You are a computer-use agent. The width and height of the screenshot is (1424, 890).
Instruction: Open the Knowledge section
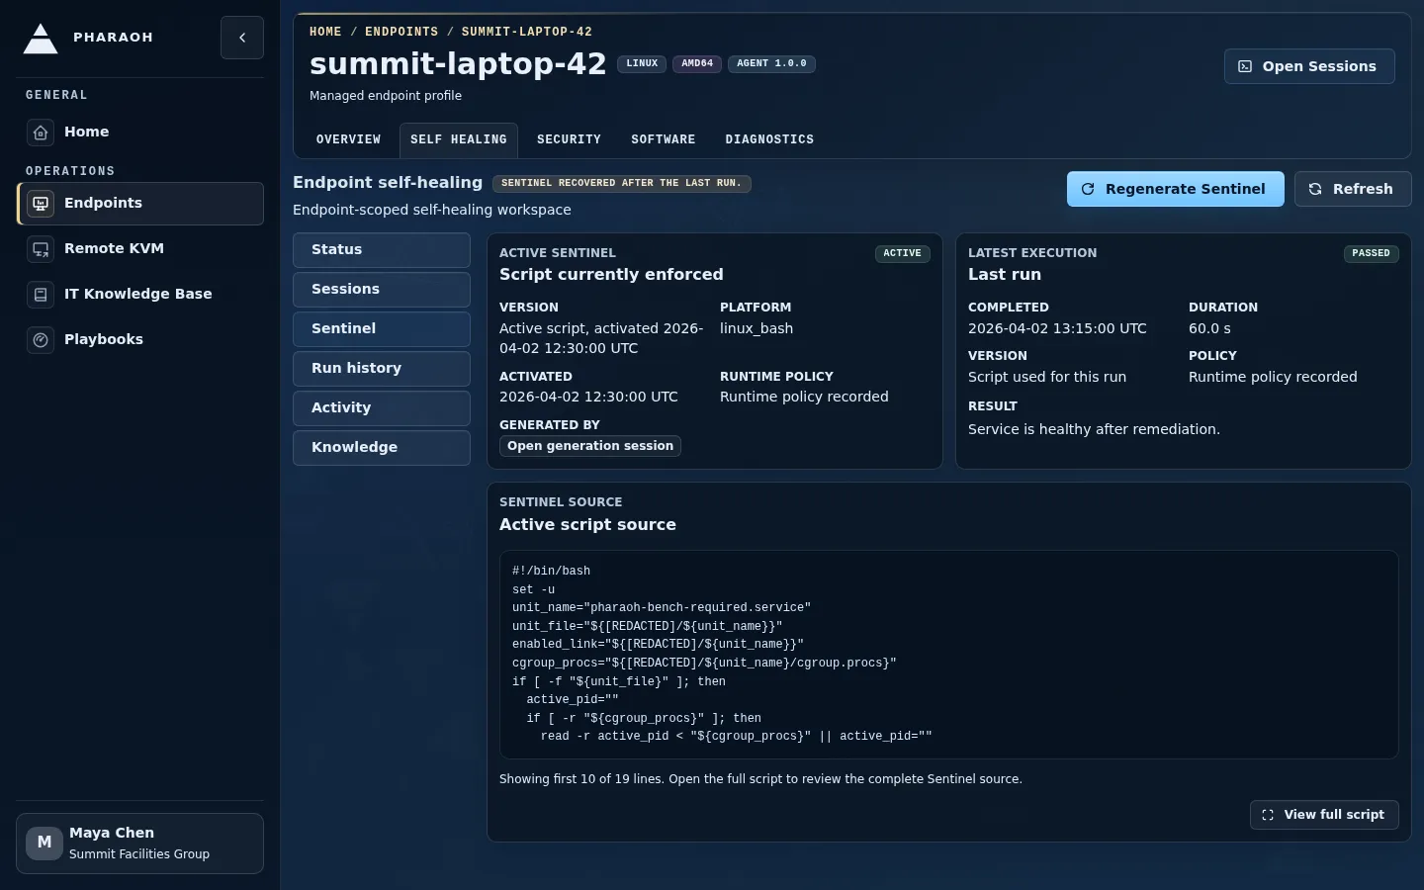point(382,448)
